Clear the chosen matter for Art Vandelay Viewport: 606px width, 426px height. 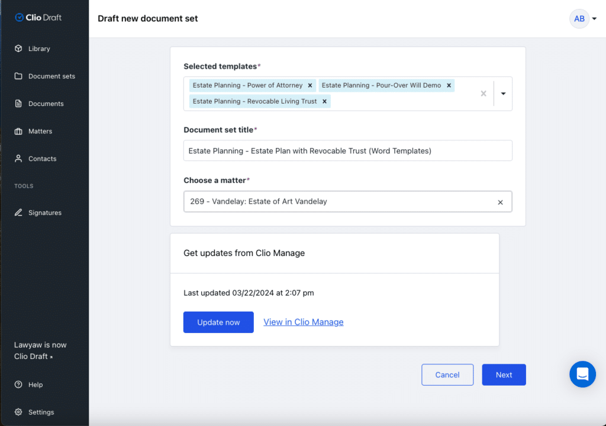pyautogui.click(x=501, y=201)
